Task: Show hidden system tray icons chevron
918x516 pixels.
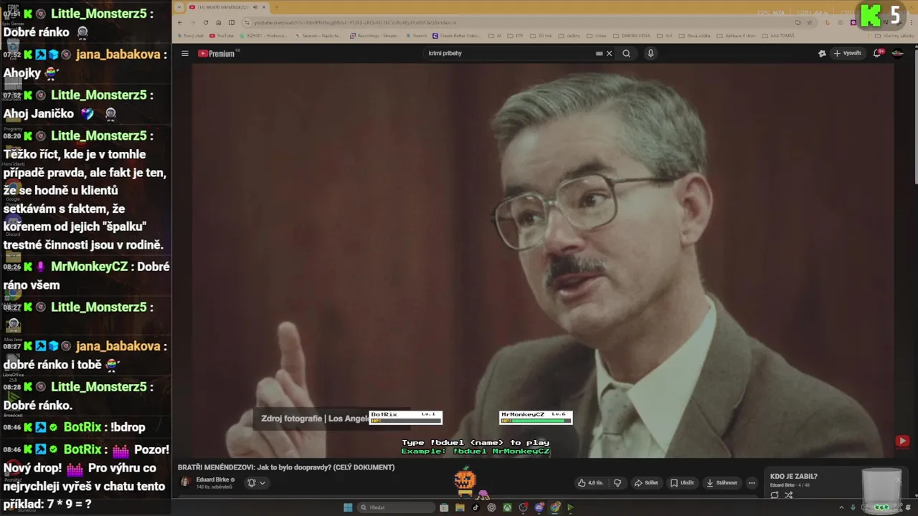Action: 842,507
